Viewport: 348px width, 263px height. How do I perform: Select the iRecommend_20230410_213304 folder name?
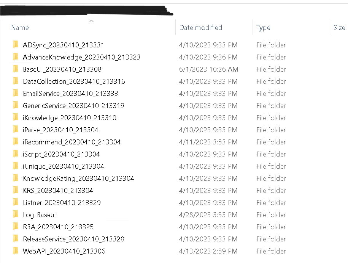(72, 142)
